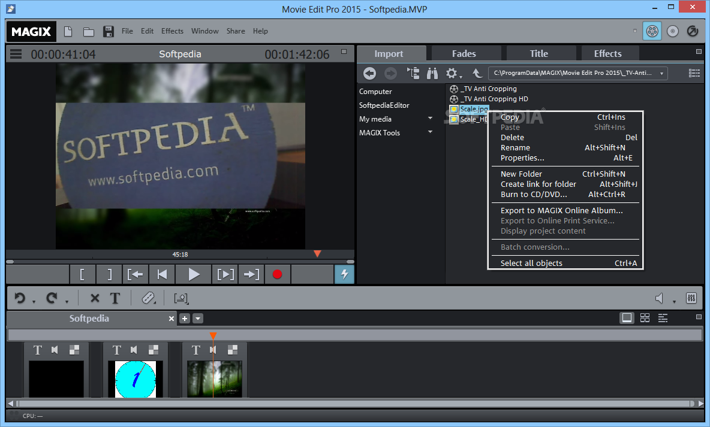Open title editor T icon
710x427 pixels.
pos(115,298)
